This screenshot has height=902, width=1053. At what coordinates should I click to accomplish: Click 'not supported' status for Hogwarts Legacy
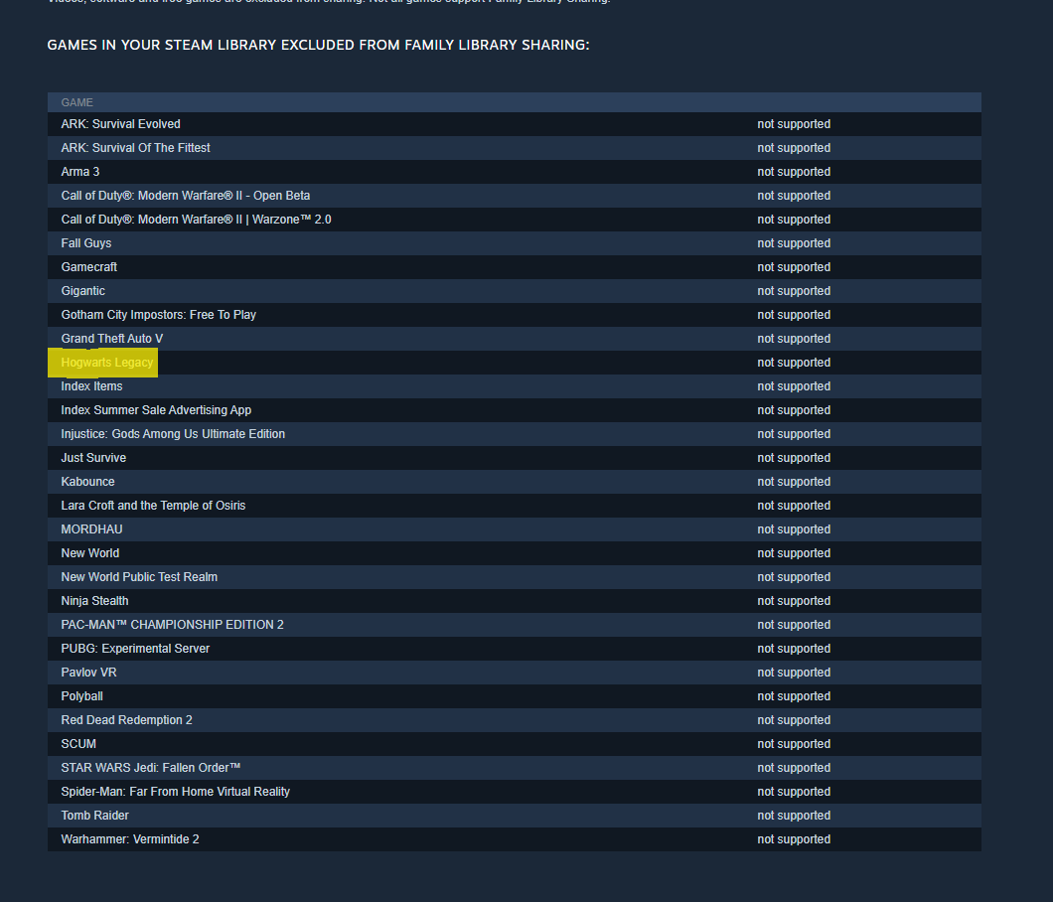pos(794,363)
